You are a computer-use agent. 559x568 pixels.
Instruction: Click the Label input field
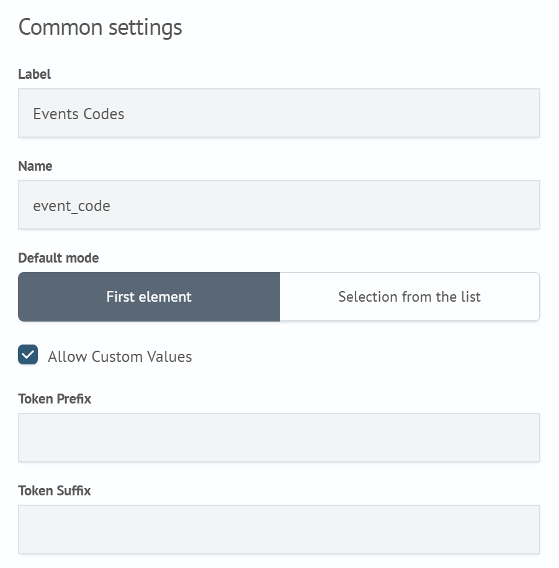pos(279,113)
